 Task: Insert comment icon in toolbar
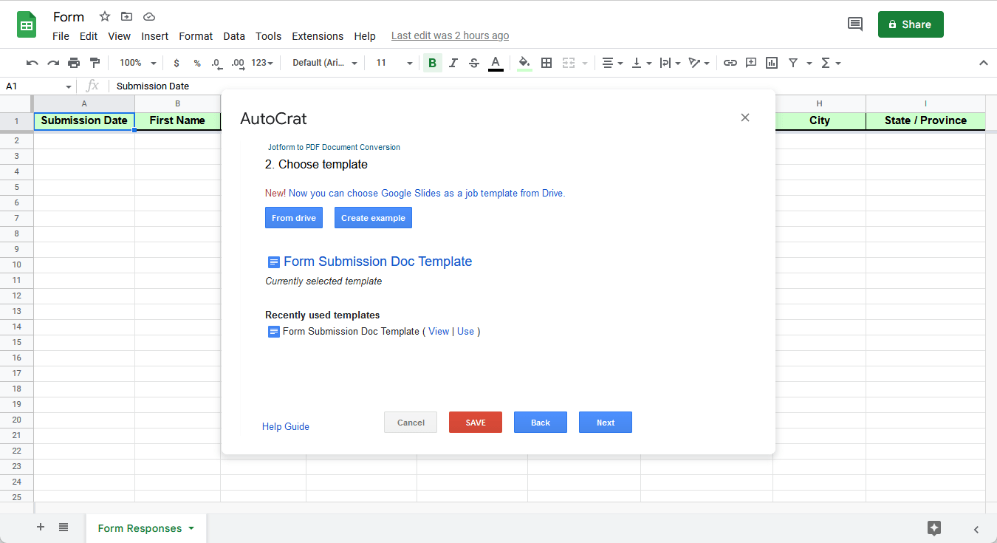751,63
